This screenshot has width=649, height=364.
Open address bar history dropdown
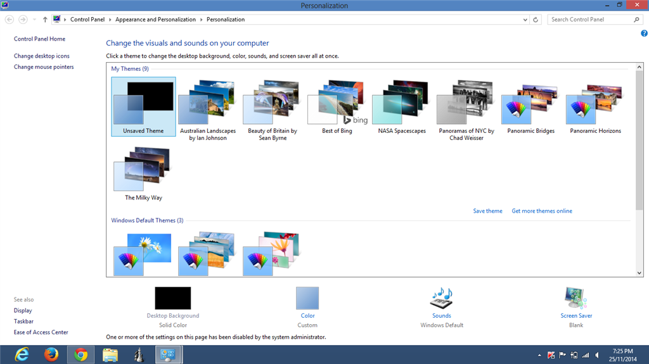tap(525, 20)
